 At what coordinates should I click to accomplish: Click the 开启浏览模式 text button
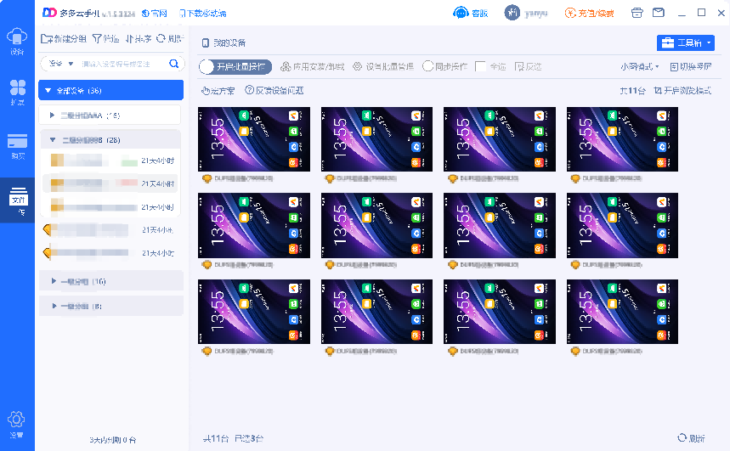[x=688, y=90]
